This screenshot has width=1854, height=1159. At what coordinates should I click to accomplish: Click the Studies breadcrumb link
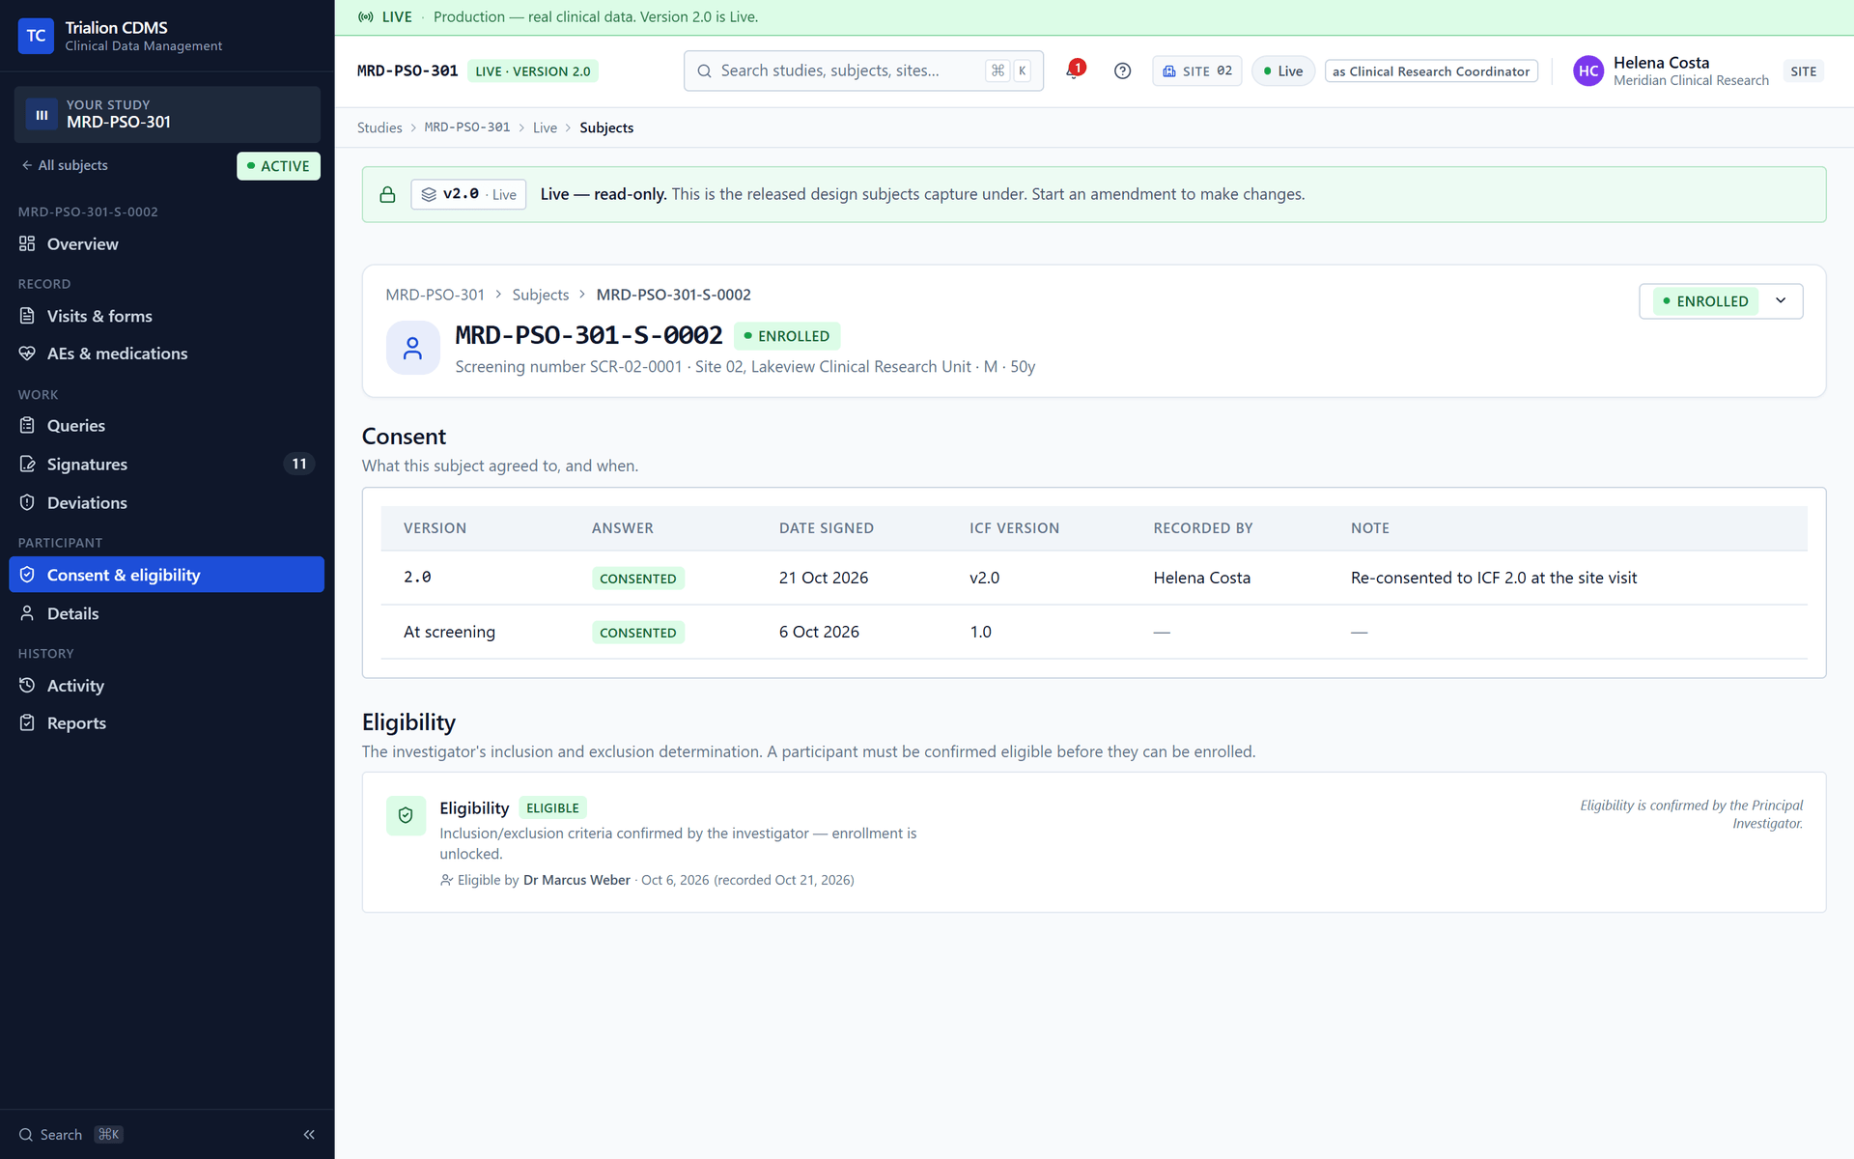click(379, 127)
